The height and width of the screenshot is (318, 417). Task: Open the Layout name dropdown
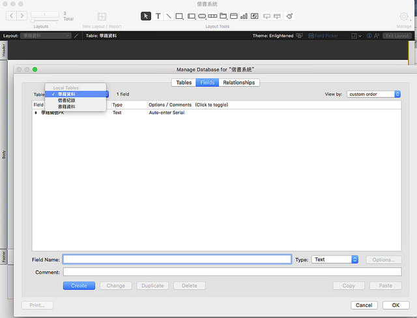(x=46, y=36)
